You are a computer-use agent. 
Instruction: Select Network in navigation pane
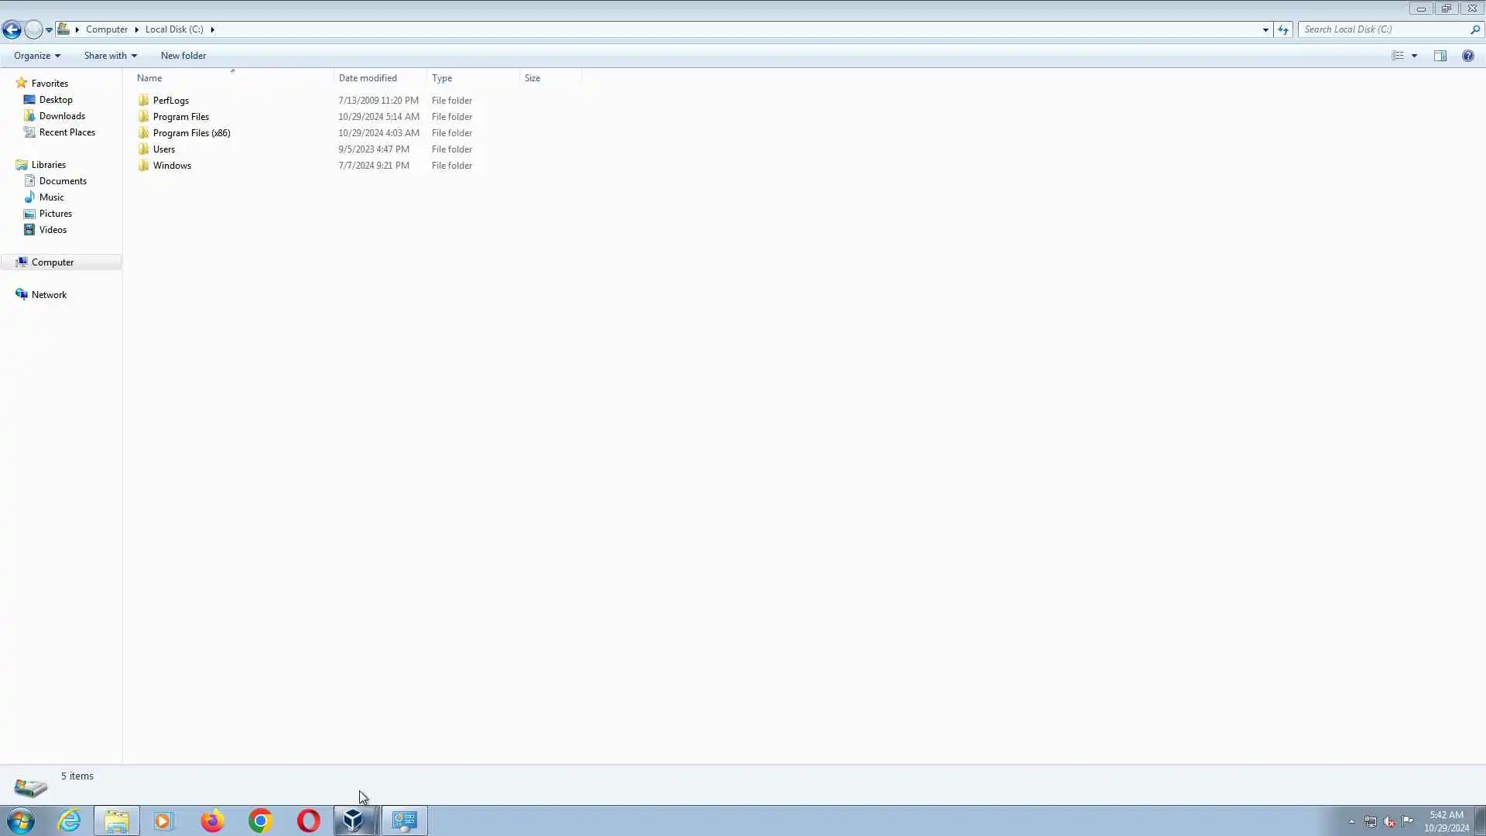49,295
